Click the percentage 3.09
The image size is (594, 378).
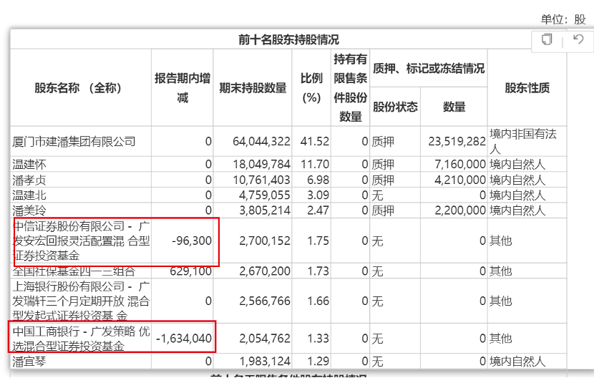tap(318, 195)
